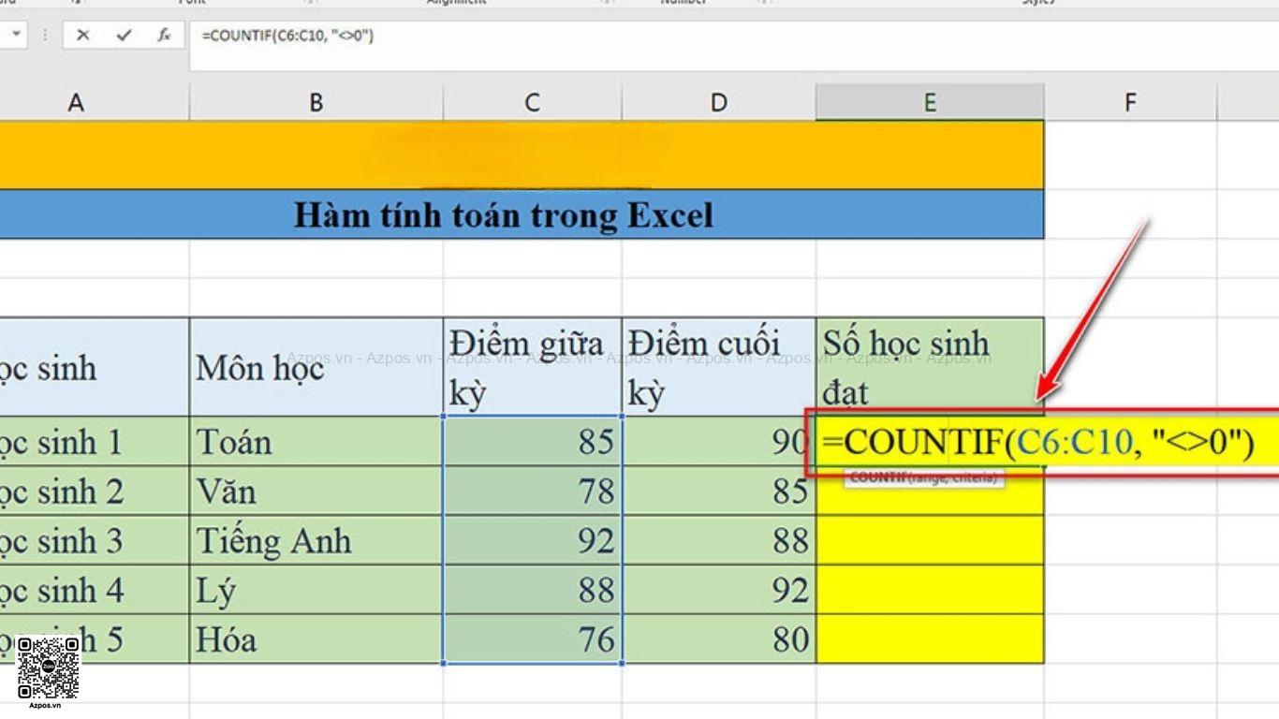Select midterm score cell 85

(x=532, y=441)
